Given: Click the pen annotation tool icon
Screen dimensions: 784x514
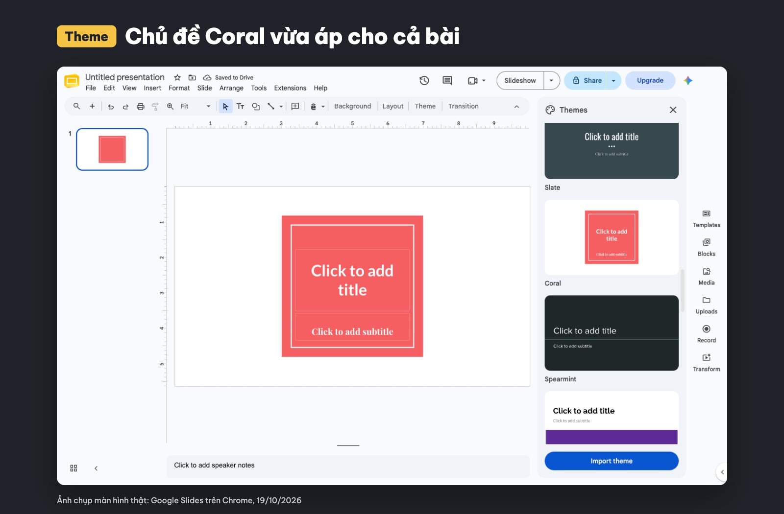Looking at the screenshot, I should [313, 106].
